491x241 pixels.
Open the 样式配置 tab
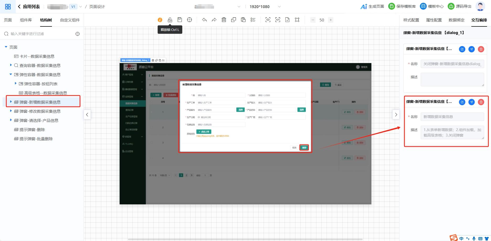[411, 20]
